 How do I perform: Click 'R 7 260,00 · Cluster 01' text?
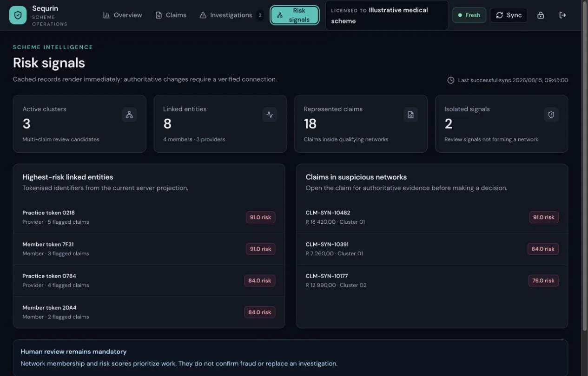coord(334,253)
